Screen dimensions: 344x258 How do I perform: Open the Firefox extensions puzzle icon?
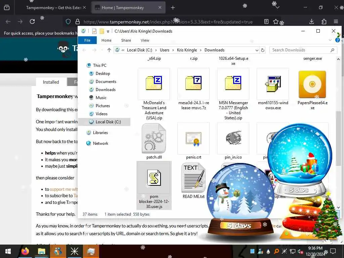pos(324,21)
